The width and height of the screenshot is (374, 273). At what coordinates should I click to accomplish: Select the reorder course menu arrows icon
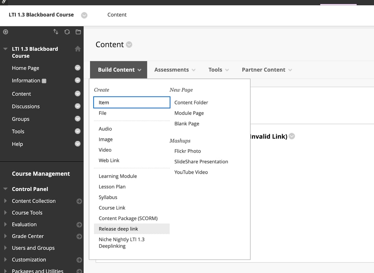pos(56,32)
